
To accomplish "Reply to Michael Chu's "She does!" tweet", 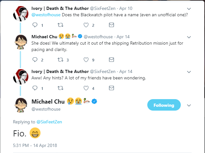I will click(x=35, y=60).
